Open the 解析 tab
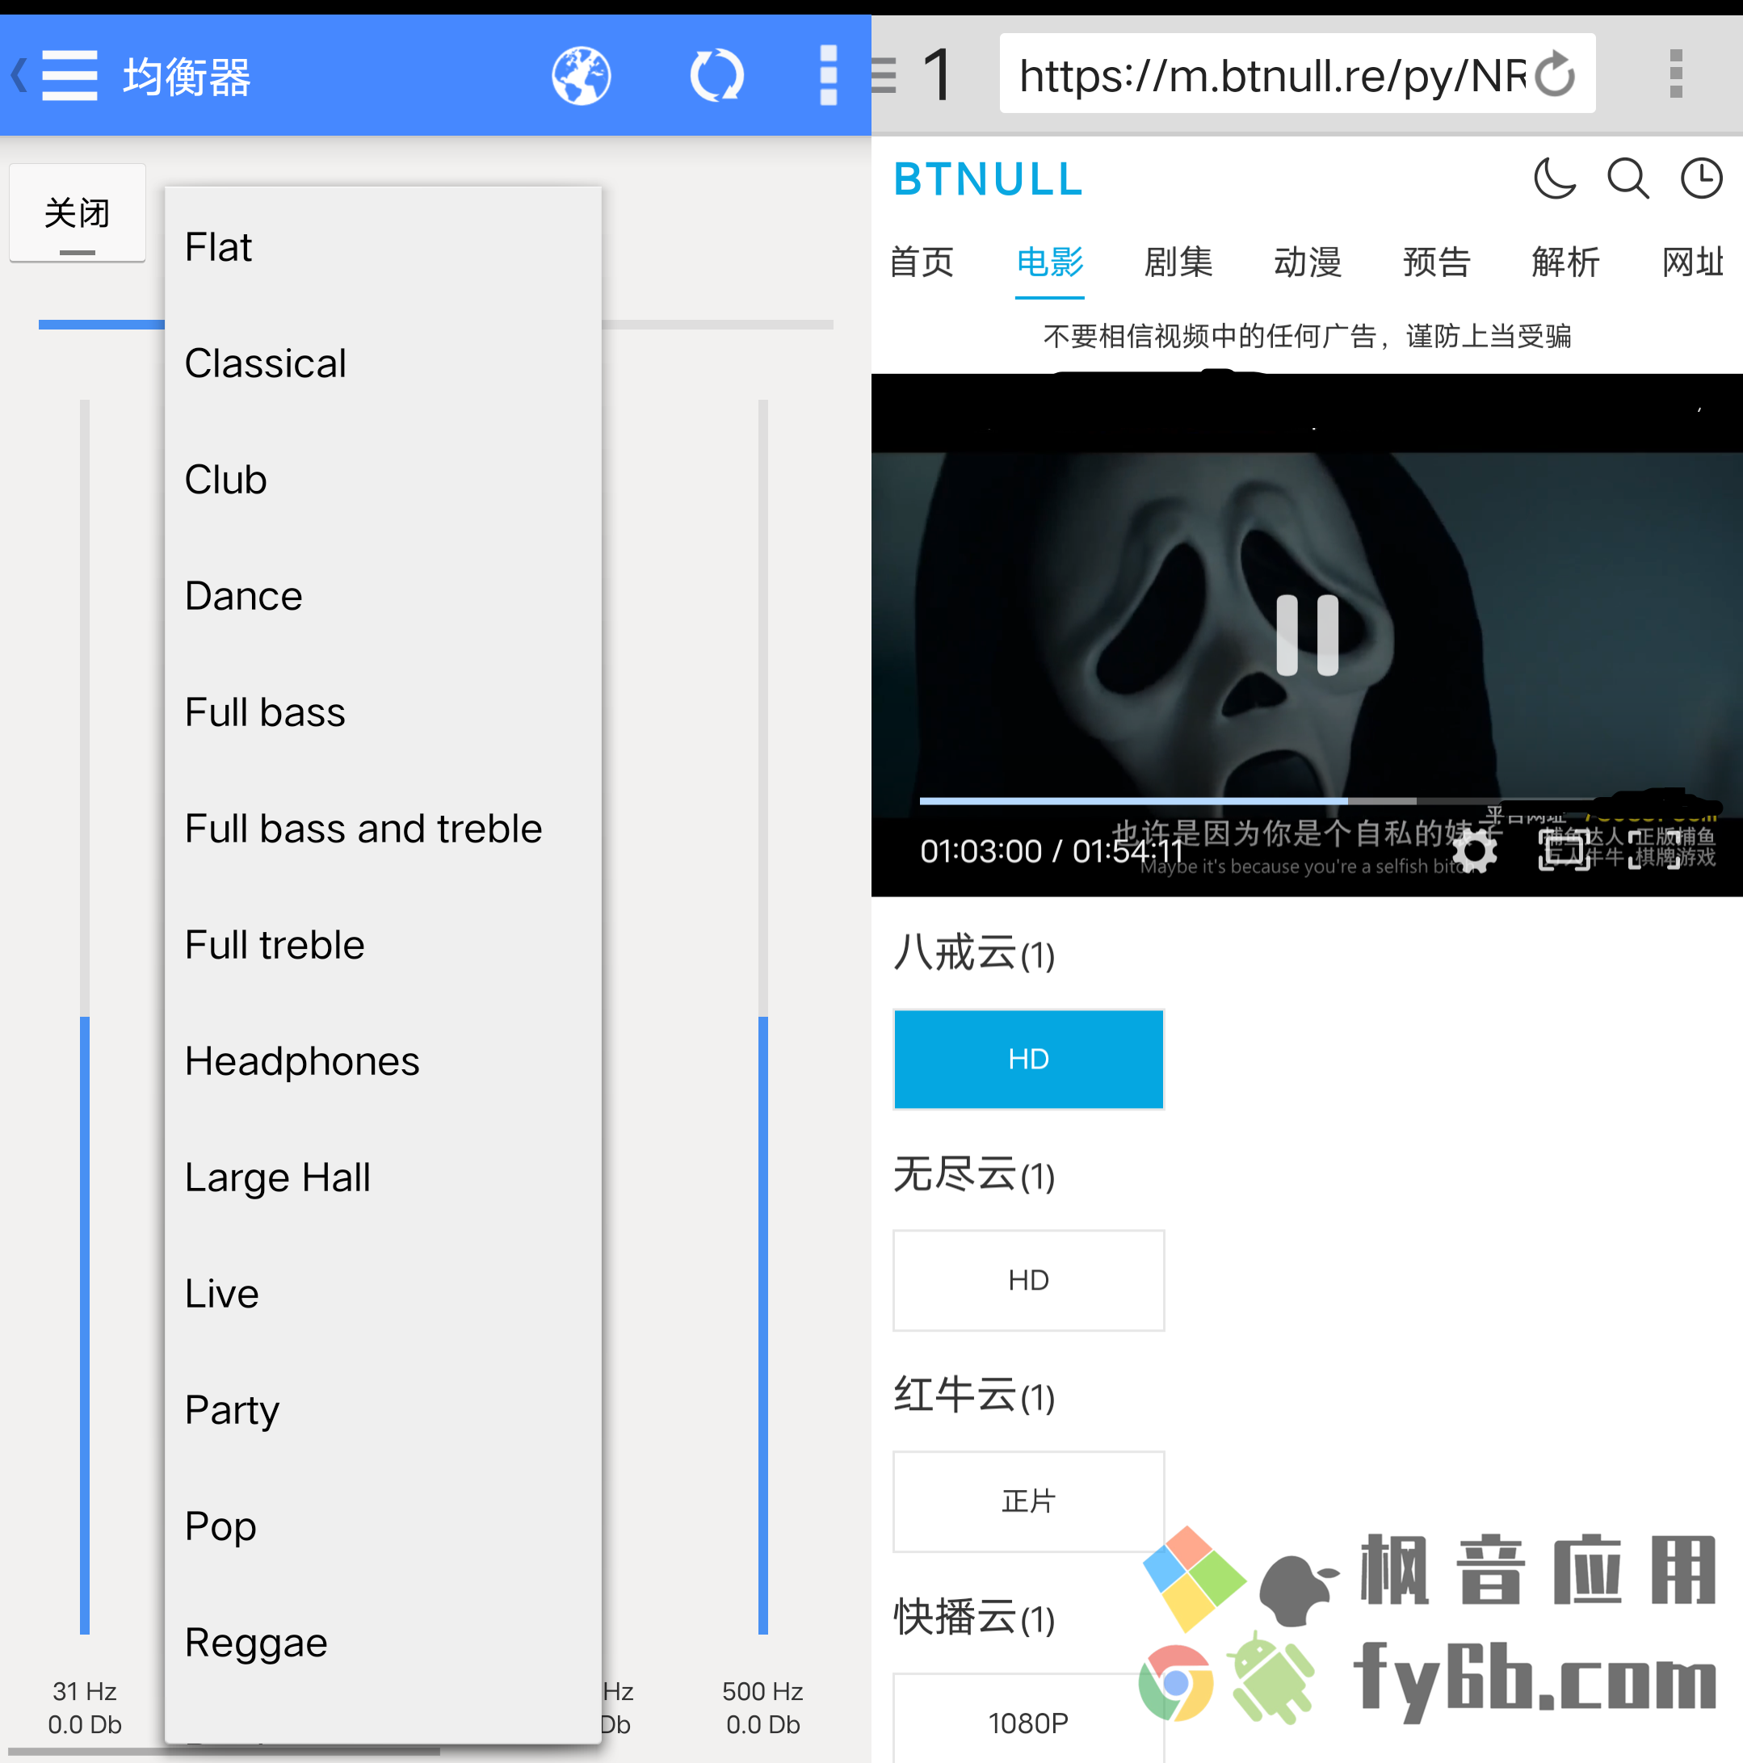Screen dimensions: 1743x1763 tap(1565, 262)
